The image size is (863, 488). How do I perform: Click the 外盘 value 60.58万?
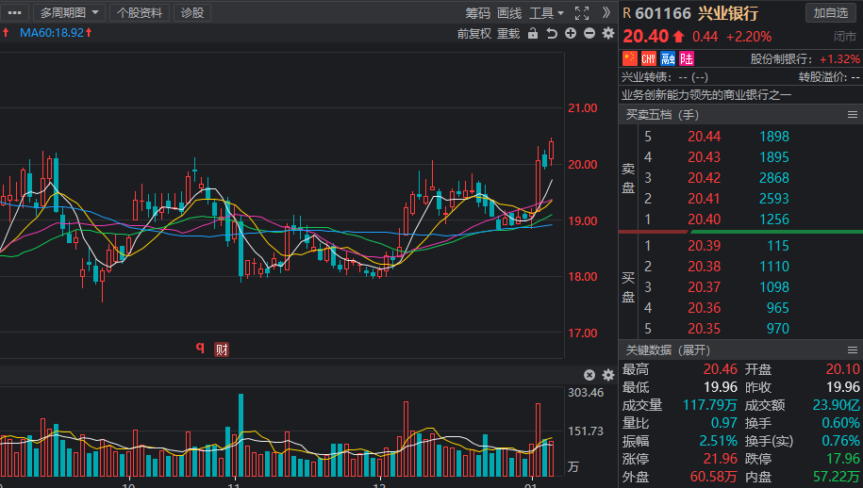tap(713, 477)
